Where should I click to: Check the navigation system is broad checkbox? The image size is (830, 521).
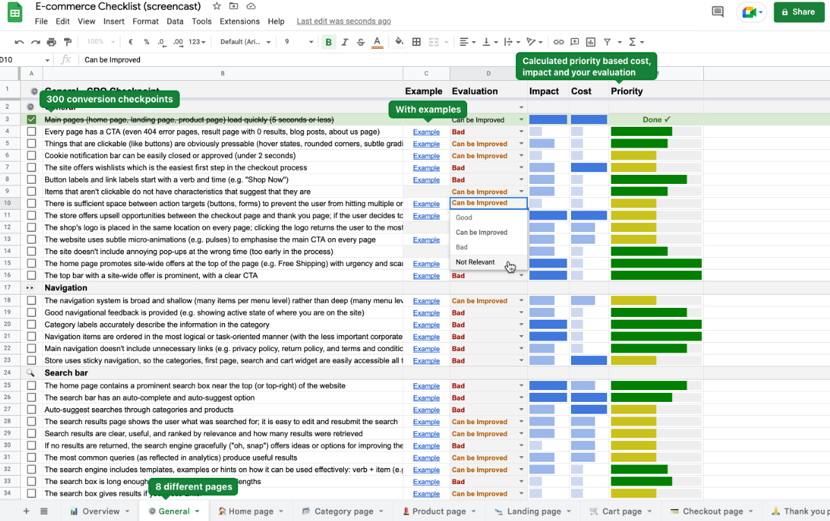pyautogui.click(x=31, y=301)
